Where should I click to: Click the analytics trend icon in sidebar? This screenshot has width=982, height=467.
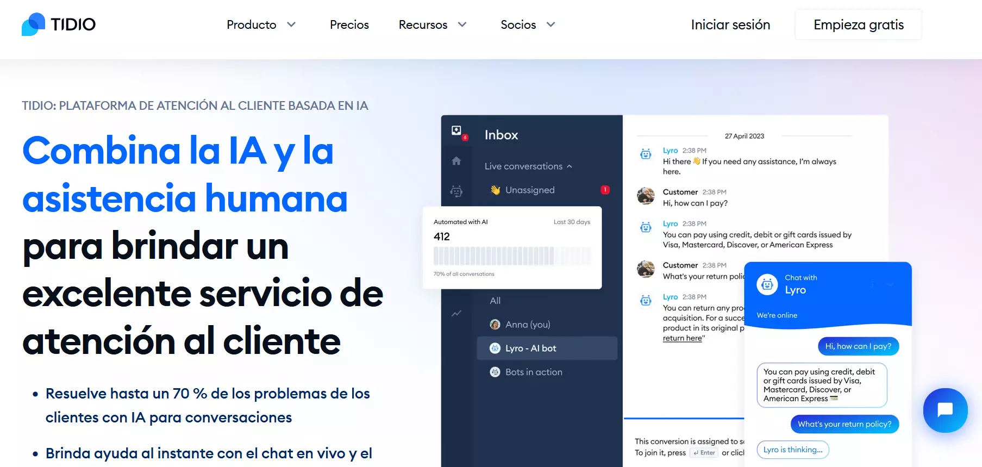[x=456, y=313]
